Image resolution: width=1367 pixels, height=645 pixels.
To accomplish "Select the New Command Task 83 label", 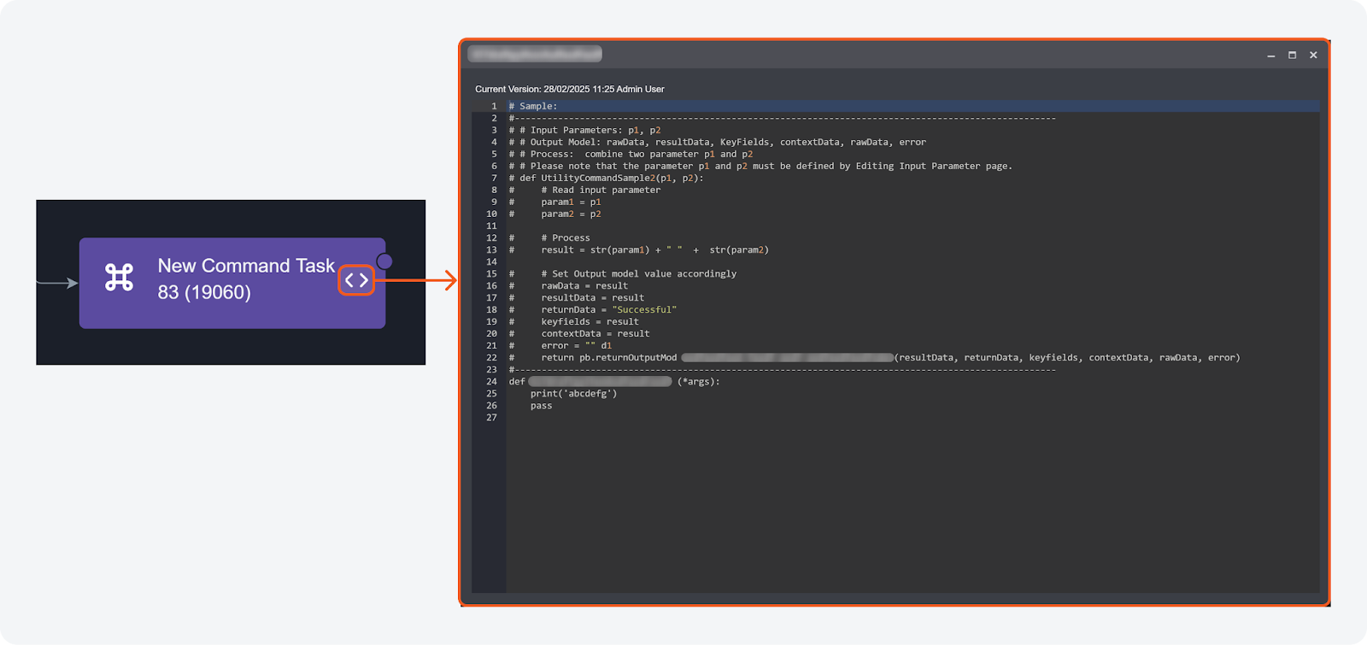I will click(246, 279).
